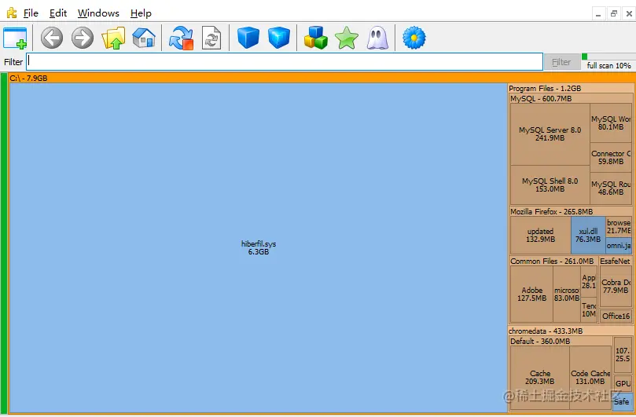Select the MySQL - 600.7MB header

click(x=571, y=98)
